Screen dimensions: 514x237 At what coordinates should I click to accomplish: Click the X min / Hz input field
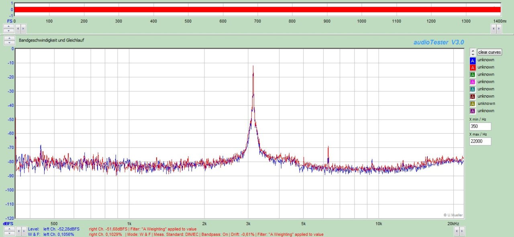[479, 127]
